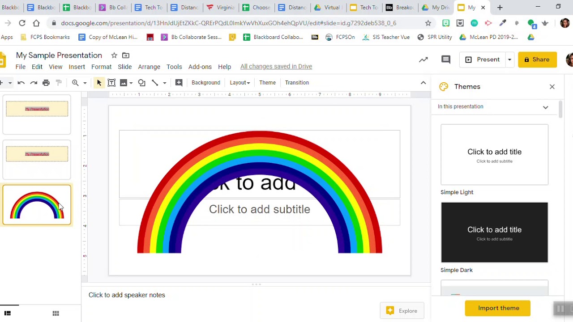Click the Move to folder icon
The image size is (573, 322).
pyautogui.click(x=126, y=55)
